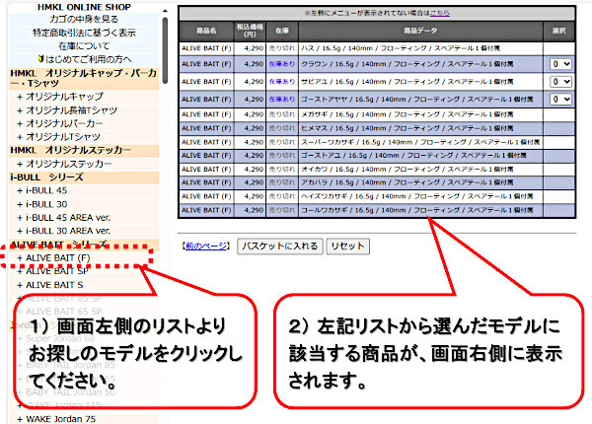Image resolution: width=592 pixels, height=424 pixels.
Task: Click the バスケットに入れる button
Action: point(280,247)
